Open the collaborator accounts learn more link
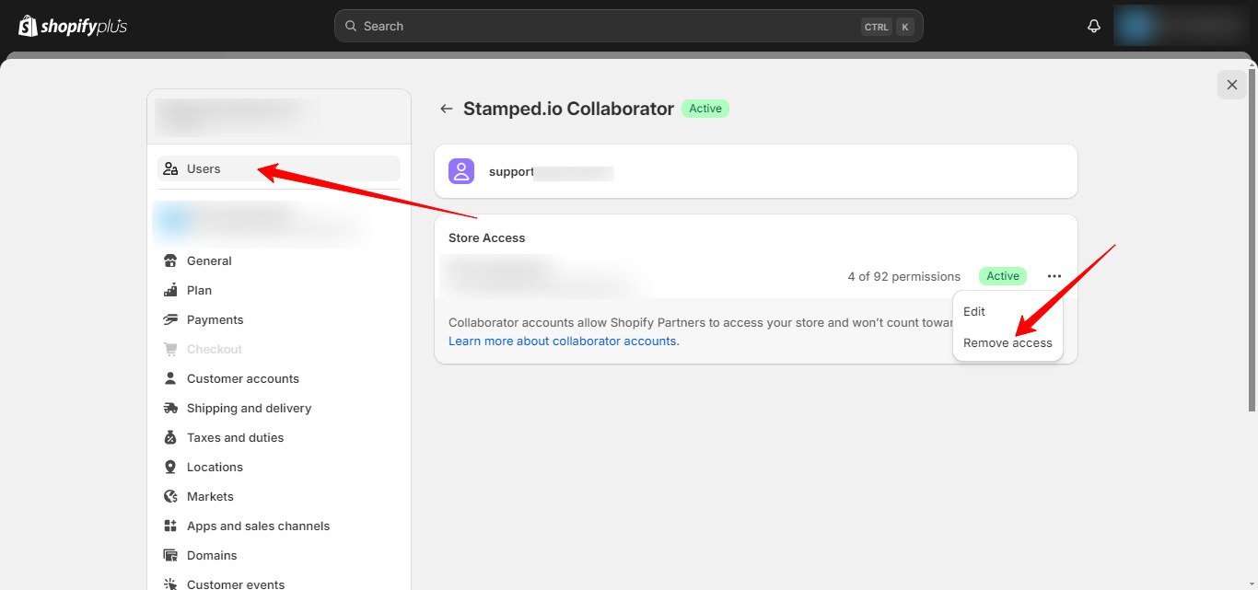 pos(563,341)
